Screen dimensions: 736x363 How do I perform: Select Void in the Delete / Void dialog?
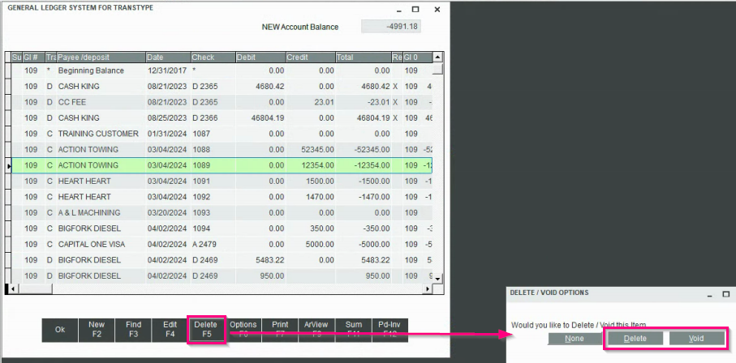point(696,338)
